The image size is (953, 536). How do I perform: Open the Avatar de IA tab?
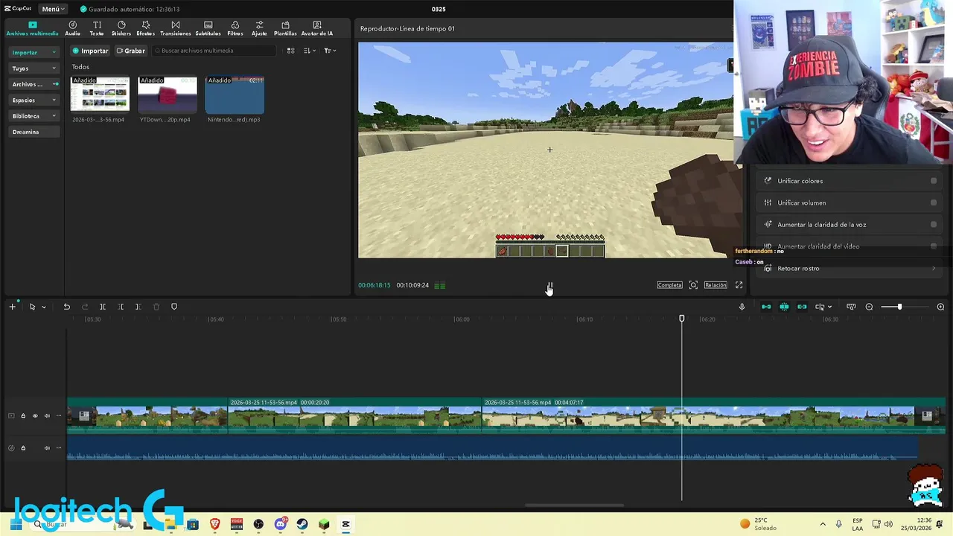[x=317, y=28]
